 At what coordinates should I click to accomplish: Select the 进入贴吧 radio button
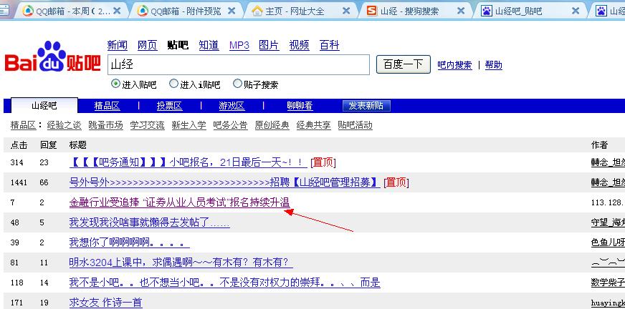tap(115, 84)
